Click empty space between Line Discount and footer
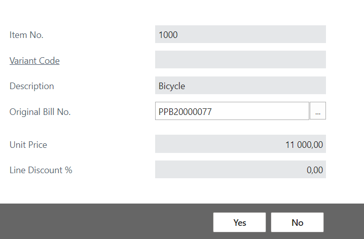Image resolution: width=364 pixels, height=239 pixels. 182,191
